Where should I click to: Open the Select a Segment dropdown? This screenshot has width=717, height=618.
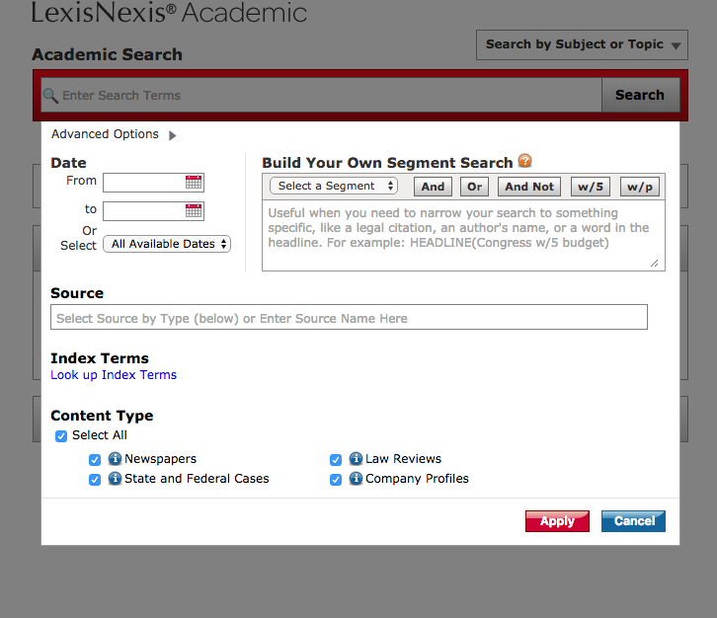tap(334, 186)
